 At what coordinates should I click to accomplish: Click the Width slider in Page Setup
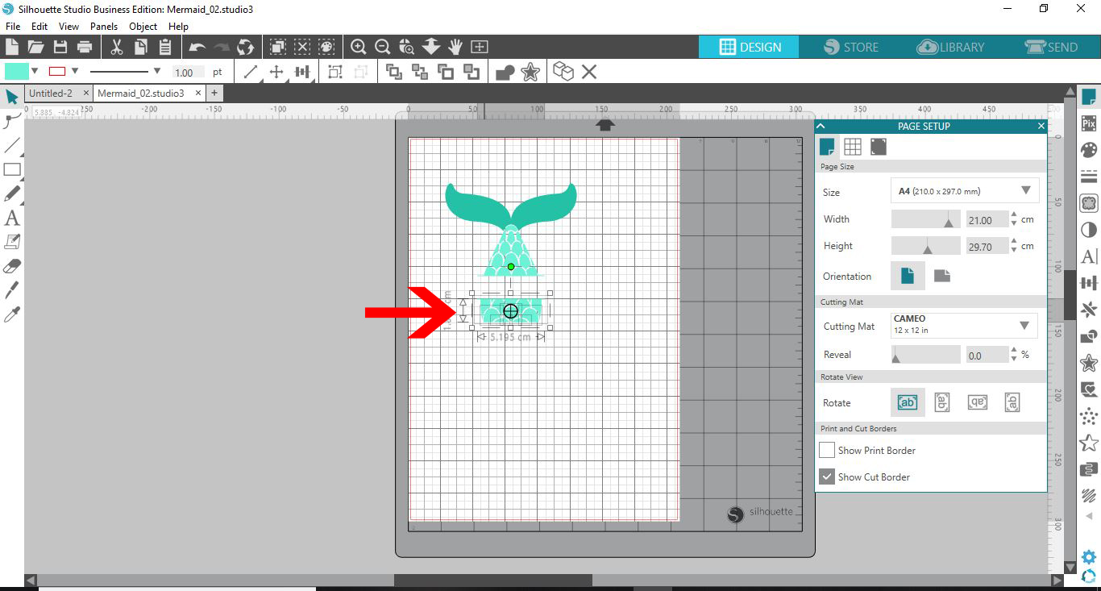click(926, 219)
